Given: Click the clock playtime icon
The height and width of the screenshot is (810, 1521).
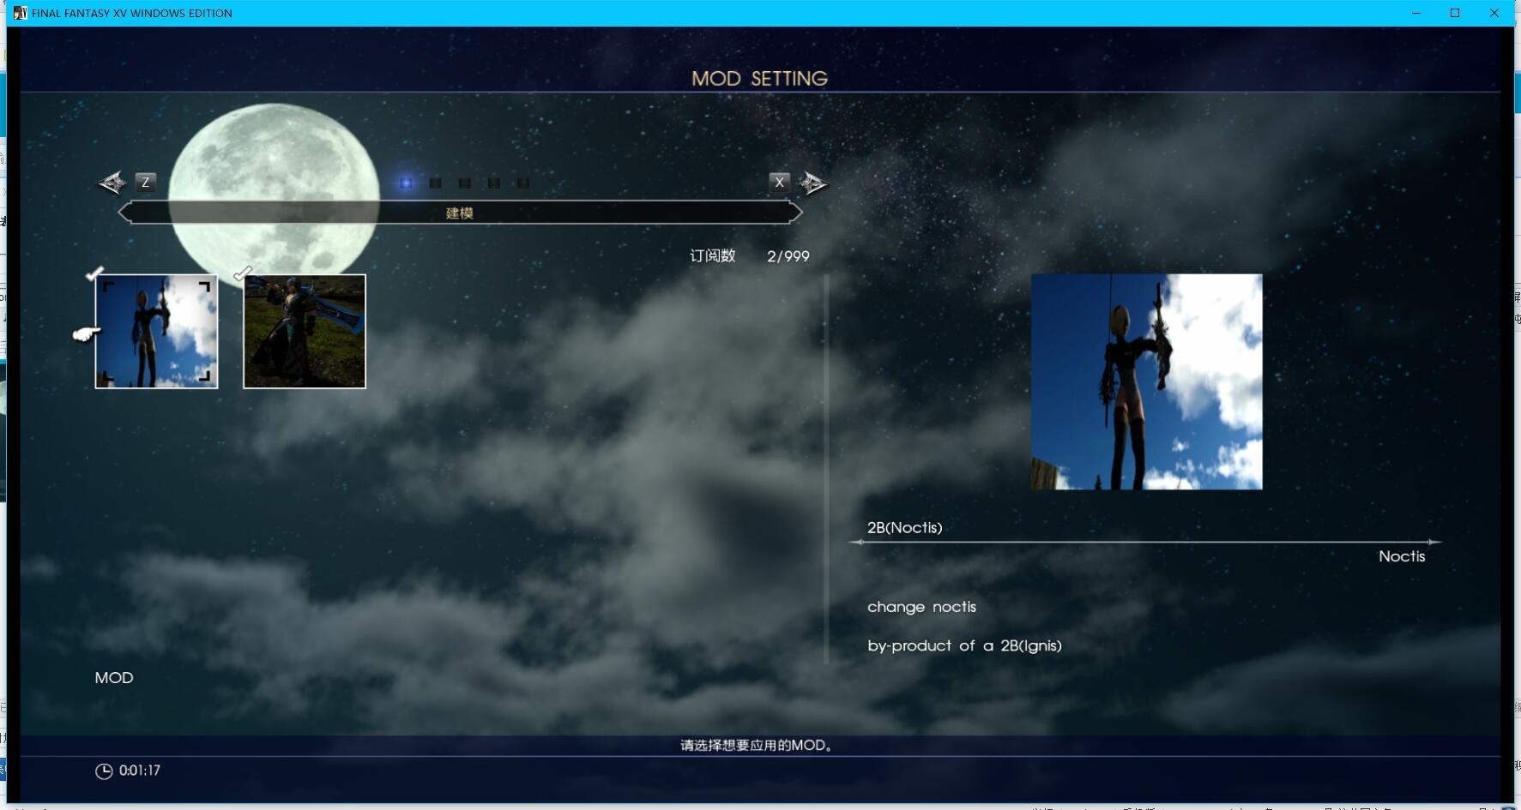Looking at the screenshot, I should click(104, 771).
